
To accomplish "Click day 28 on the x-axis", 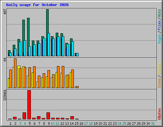I will click(x=138, y=124).
